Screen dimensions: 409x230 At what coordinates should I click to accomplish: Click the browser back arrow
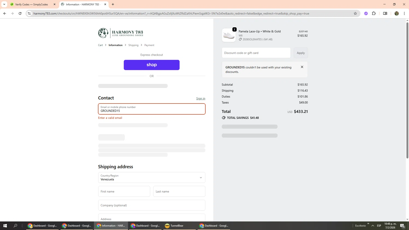5,13
